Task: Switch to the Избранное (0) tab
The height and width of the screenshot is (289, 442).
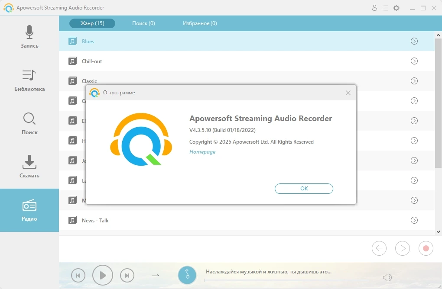Action: (x=200, y=23)
